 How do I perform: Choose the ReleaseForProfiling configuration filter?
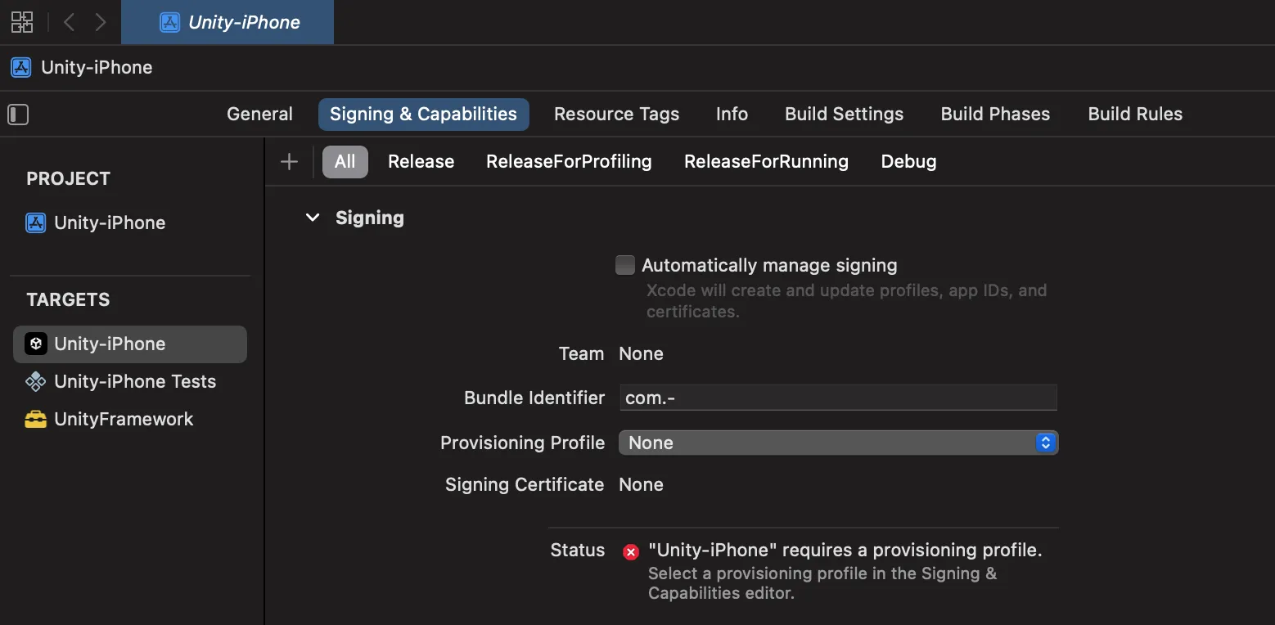569,162
